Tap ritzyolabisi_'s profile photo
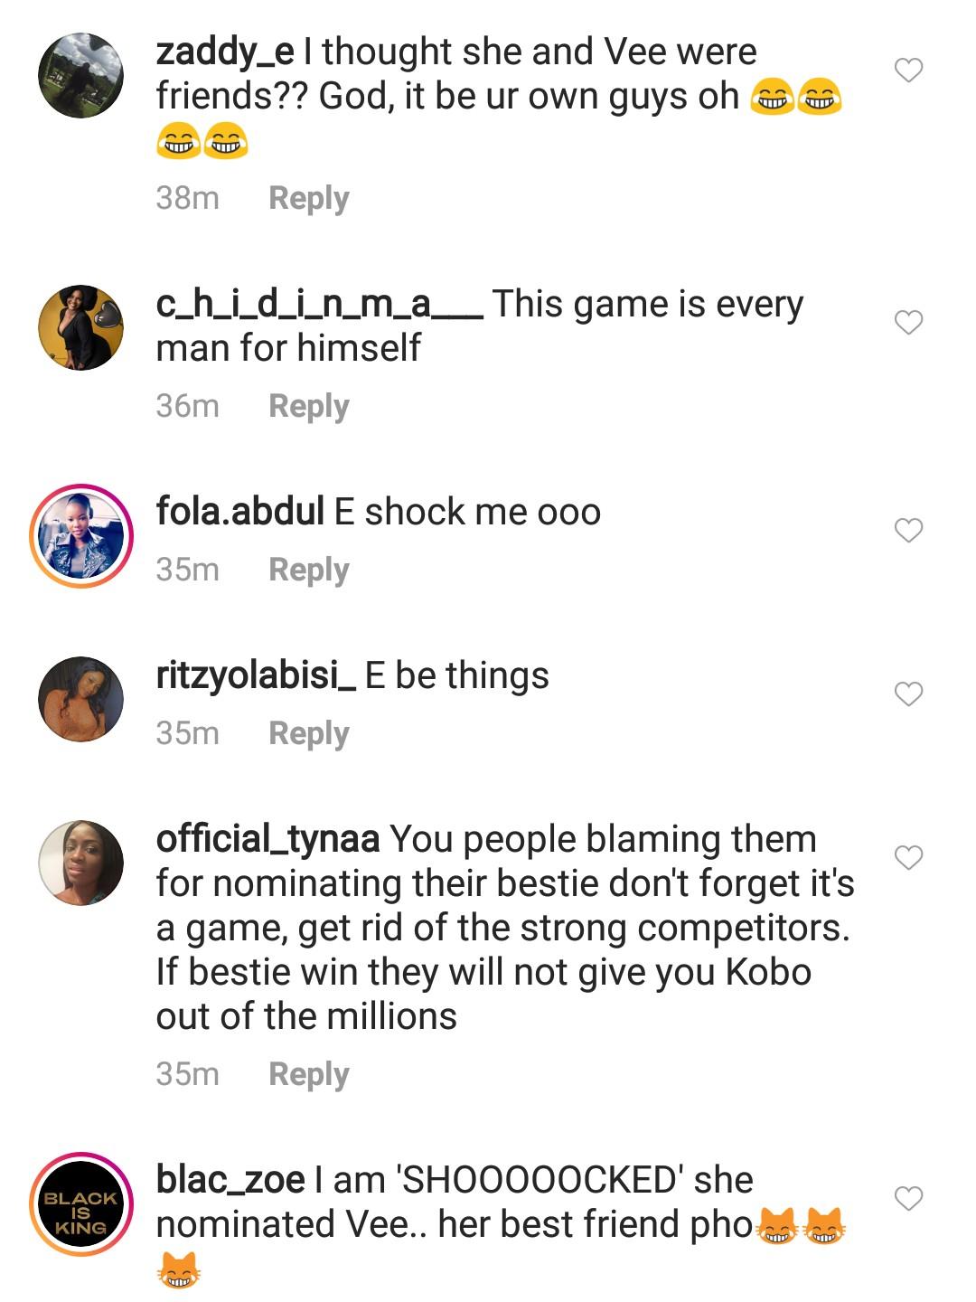 [80, 699]
